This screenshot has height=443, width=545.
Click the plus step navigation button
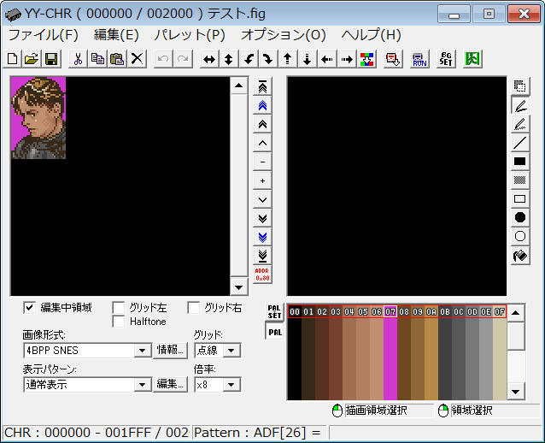pyautogui.click(x=262, y=180)
